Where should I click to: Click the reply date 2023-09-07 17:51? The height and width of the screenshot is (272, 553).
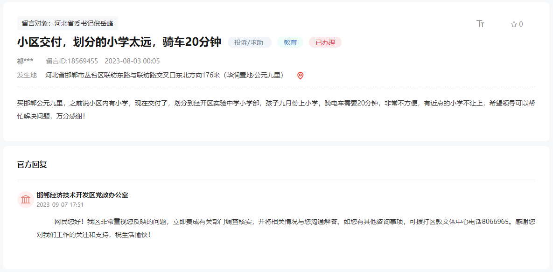pyautogui.click(x=60, y=205)
